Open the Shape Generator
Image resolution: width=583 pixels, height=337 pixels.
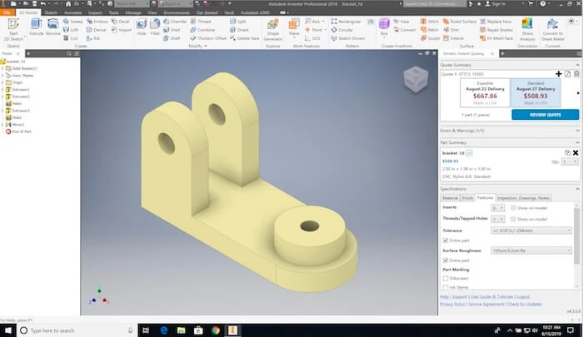[273, 29]
